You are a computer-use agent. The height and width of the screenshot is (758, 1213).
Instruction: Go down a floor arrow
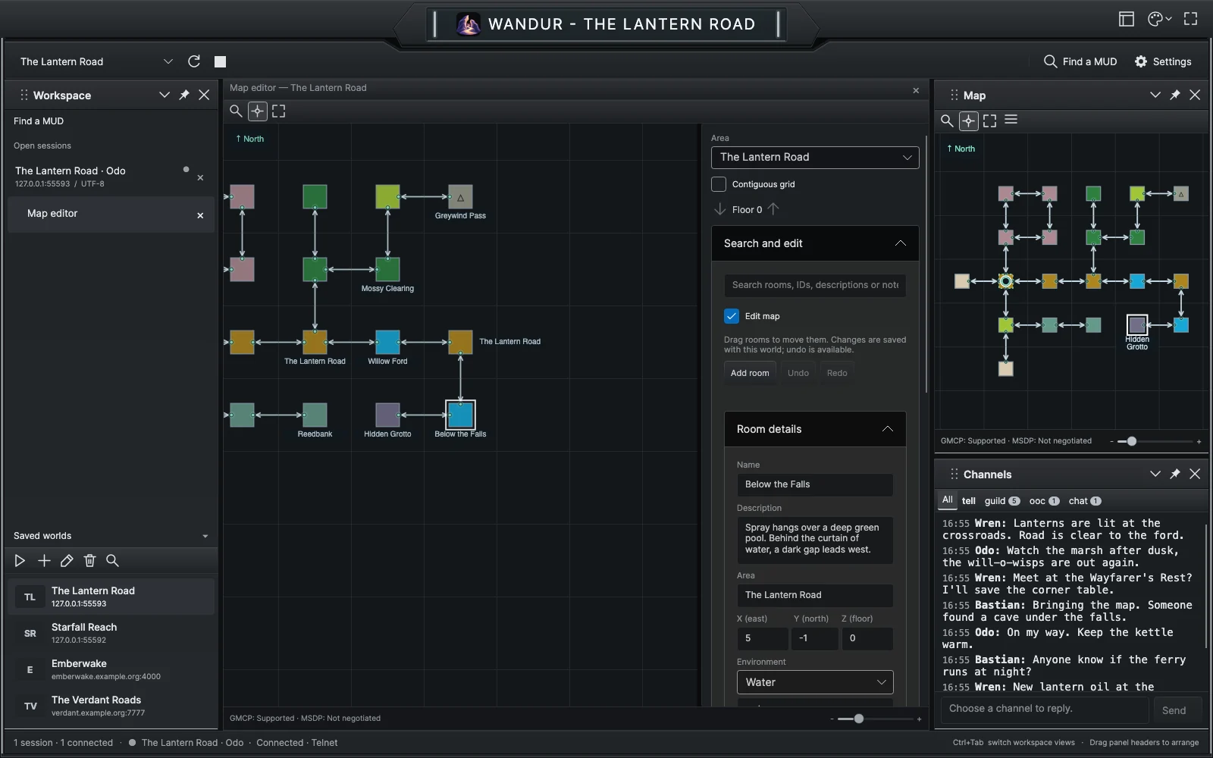click(719, 209)
